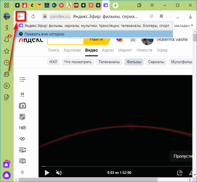Viewport: 197px width, 182px height.
Task: Open the favorites star in the sidebar
Action: click(6, 51)
